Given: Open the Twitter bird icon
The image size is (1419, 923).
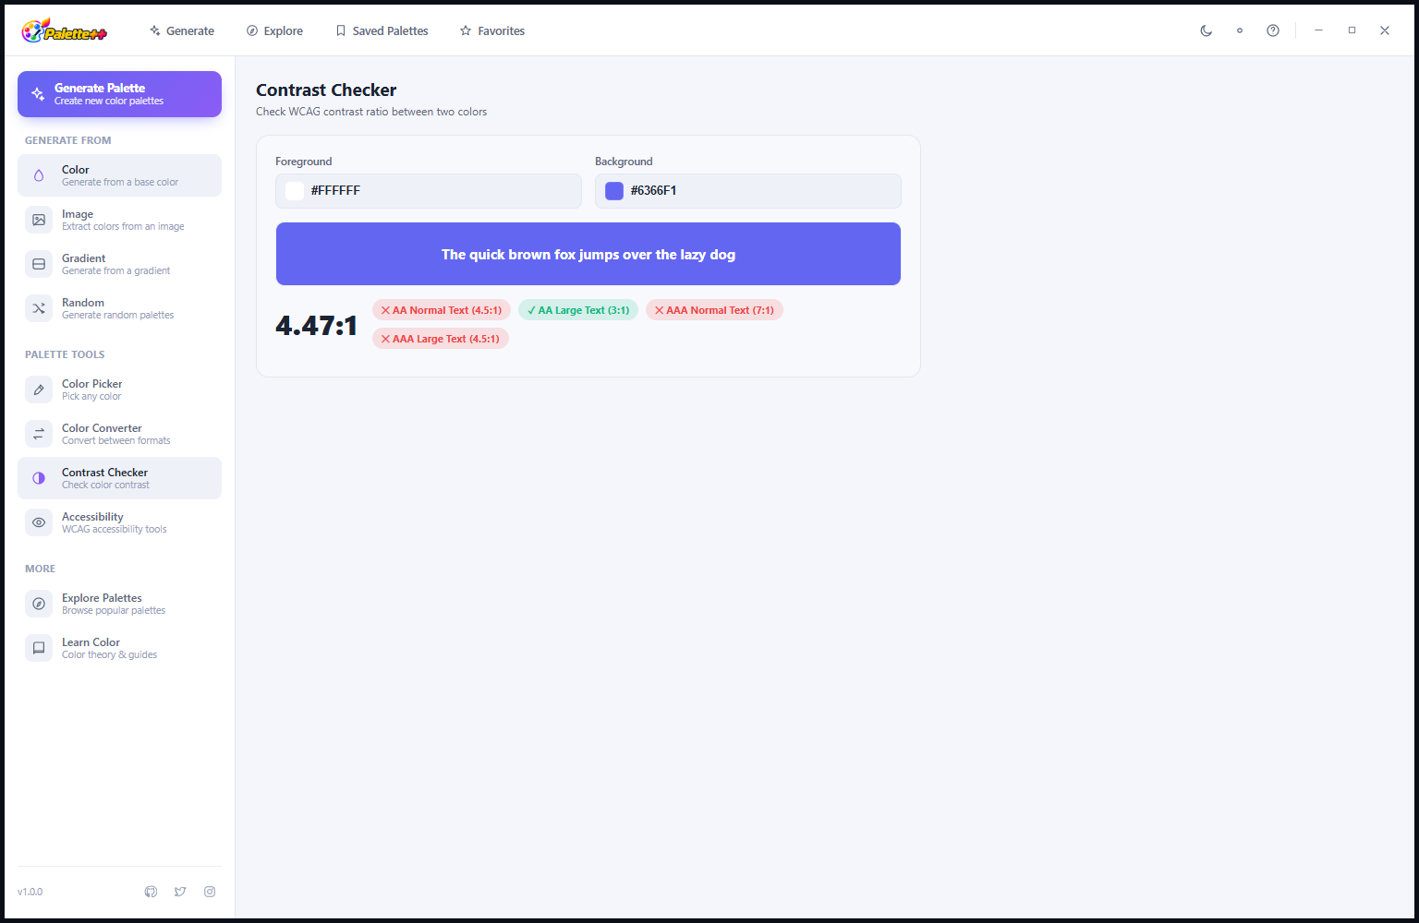Looking at the screenshot, I should point(180,892).
